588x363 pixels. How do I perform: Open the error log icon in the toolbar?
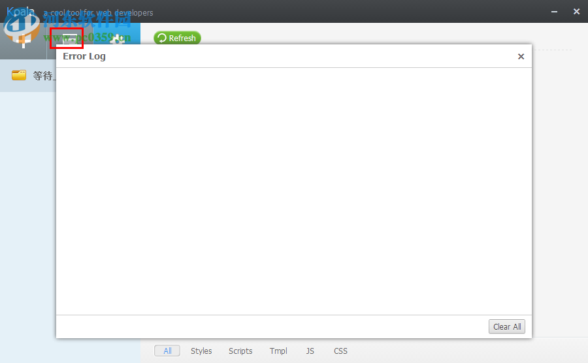(x=70, y=39)
